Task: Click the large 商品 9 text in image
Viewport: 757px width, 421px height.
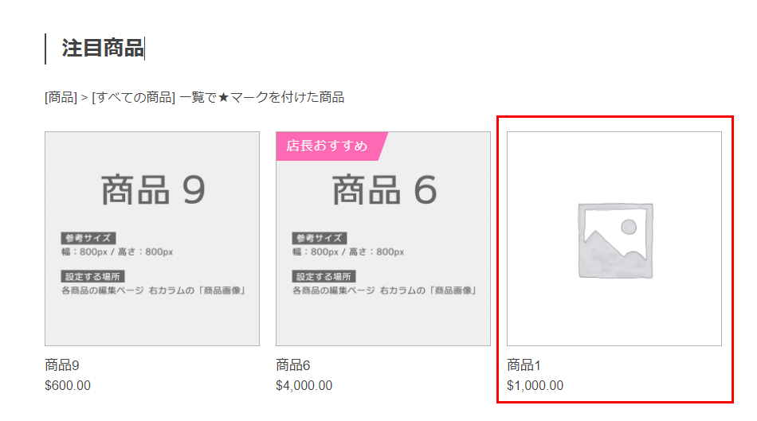Action: tap(153, 190)
